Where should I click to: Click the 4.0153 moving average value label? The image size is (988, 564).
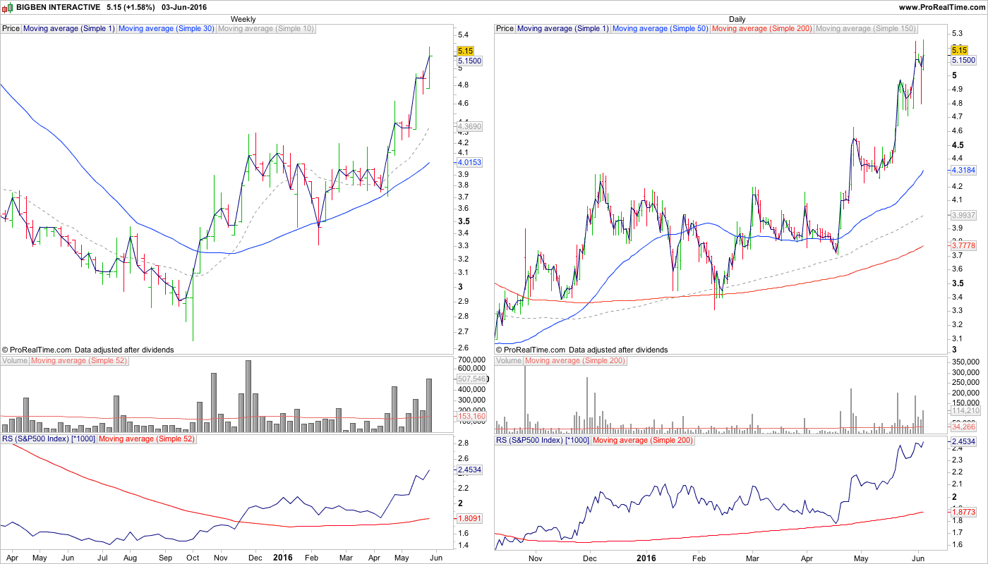coord(469,162)
